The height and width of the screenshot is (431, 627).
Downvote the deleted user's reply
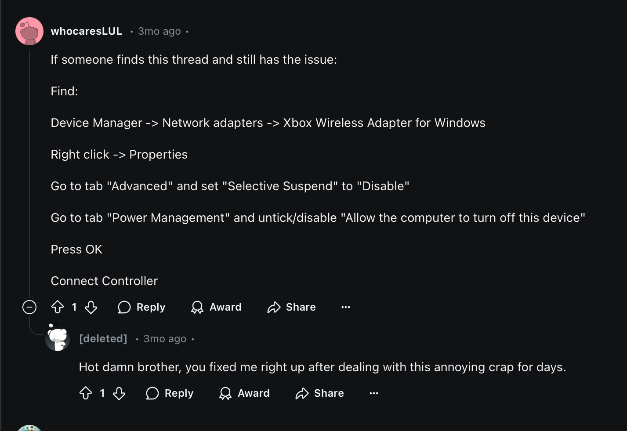(119, 393)
